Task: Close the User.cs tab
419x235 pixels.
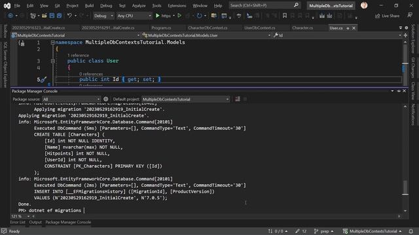Action: coord(354,28)
